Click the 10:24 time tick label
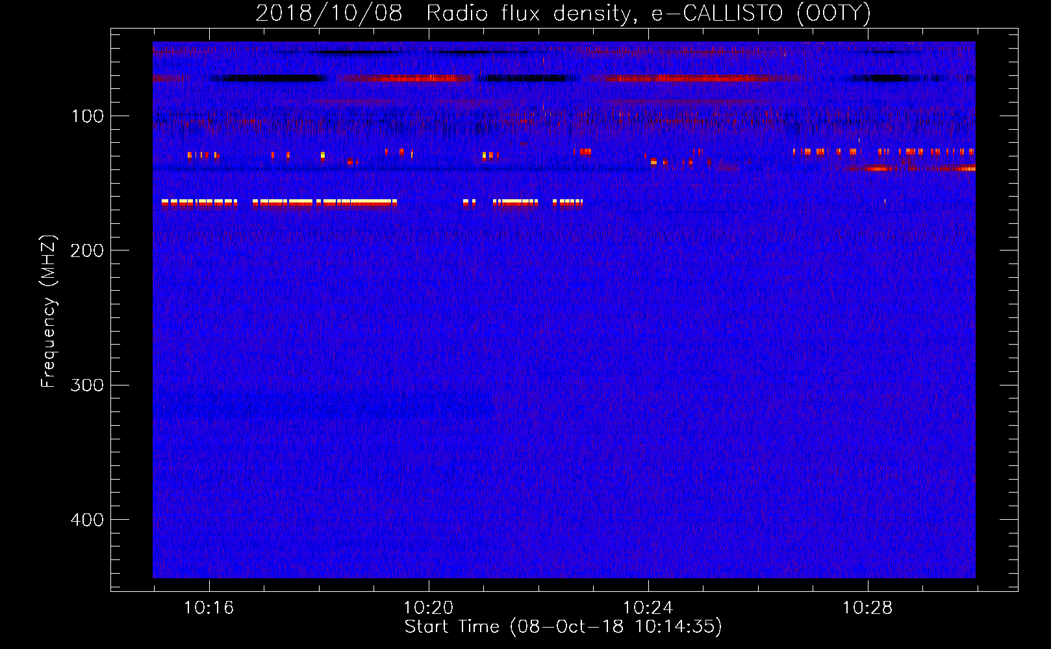 pos(648,608)
